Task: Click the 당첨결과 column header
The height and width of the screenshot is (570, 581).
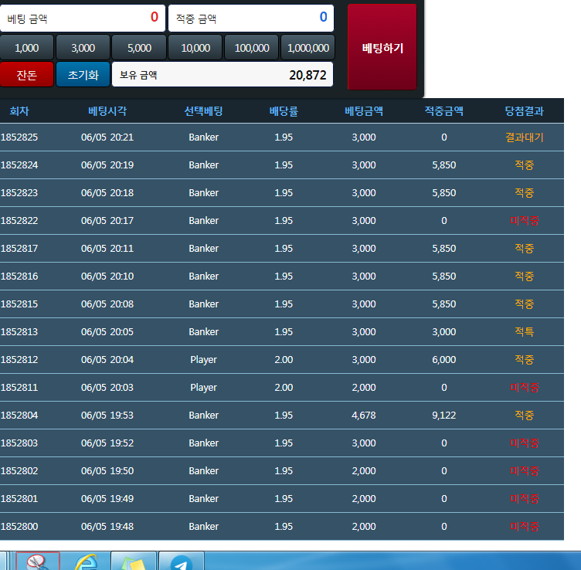Action: pyautogui.click(x=525, y=110)
